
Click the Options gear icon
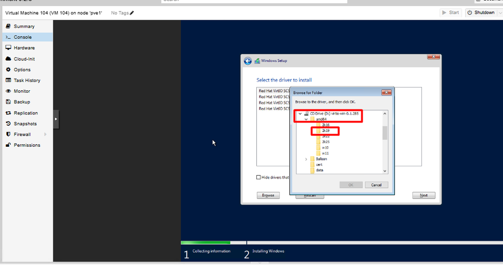[8, 70]
